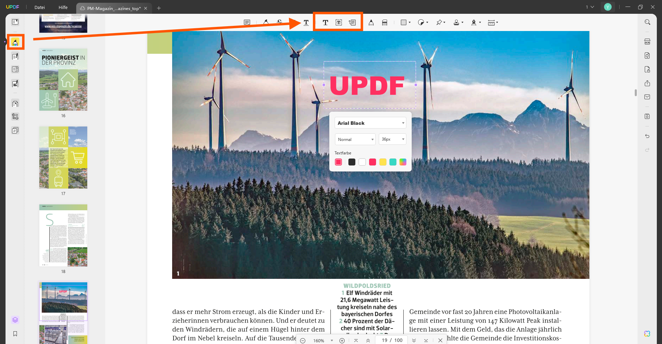The image size is (662, 344).
Task: Choose yellow text color swatch
Action: tap(383, 162)
